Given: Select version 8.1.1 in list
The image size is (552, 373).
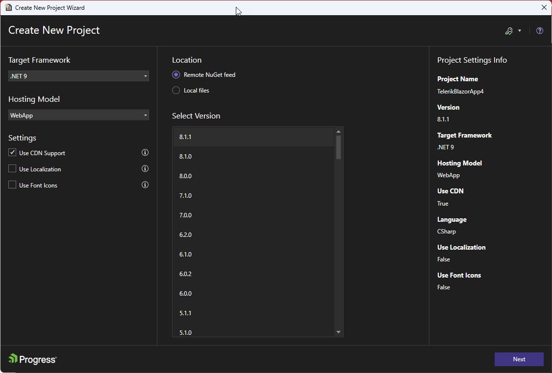Looking at the screenshot, I should [253, 137].
